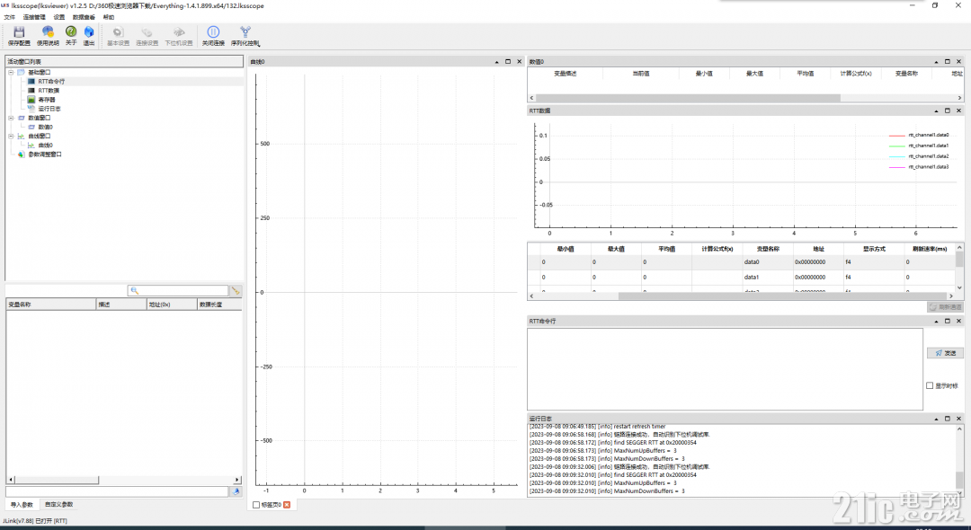Screen dimensions: 971x530
Task: Close the 标签页0 tab with red X
Action: coord(287,505)
